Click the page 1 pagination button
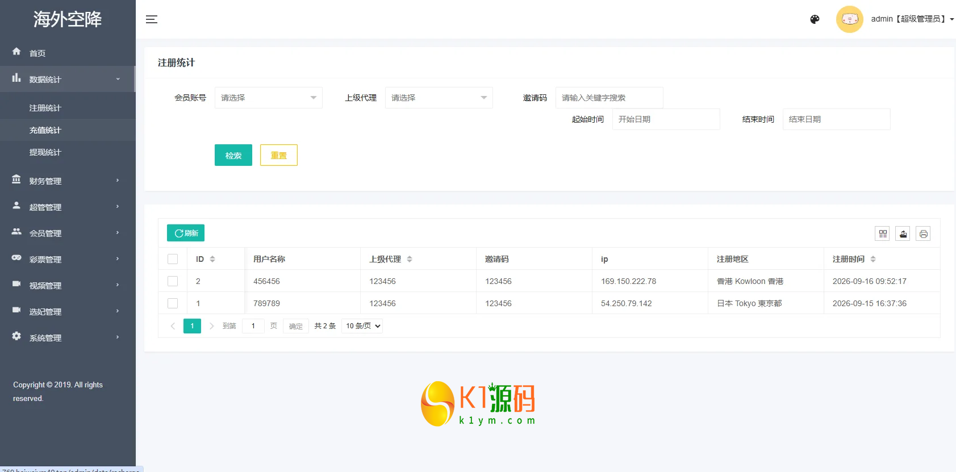This screenshot has height=472, width=956. [192, 326]
